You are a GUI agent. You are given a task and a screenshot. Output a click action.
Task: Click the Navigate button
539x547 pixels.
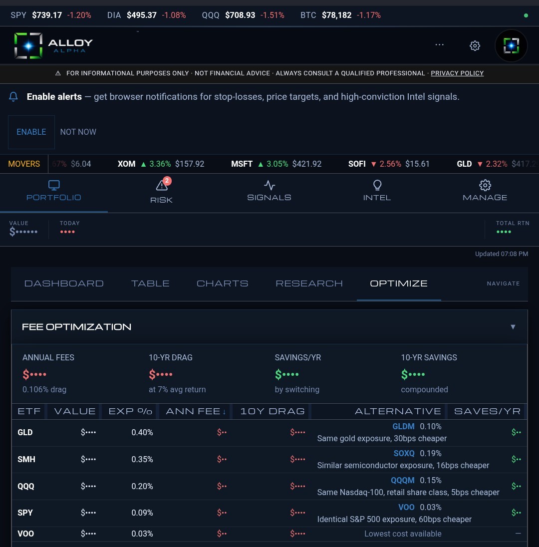(503, 283)
